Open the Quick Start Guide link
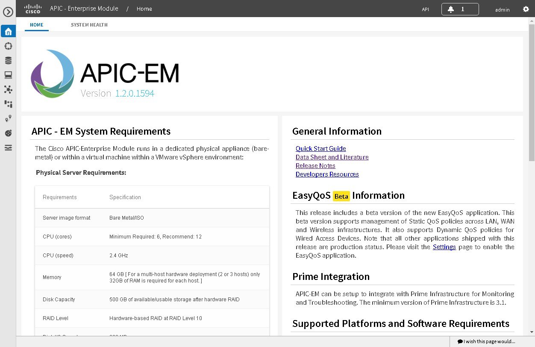Viewport: 535px width, 347px height. tap(320, 148)
